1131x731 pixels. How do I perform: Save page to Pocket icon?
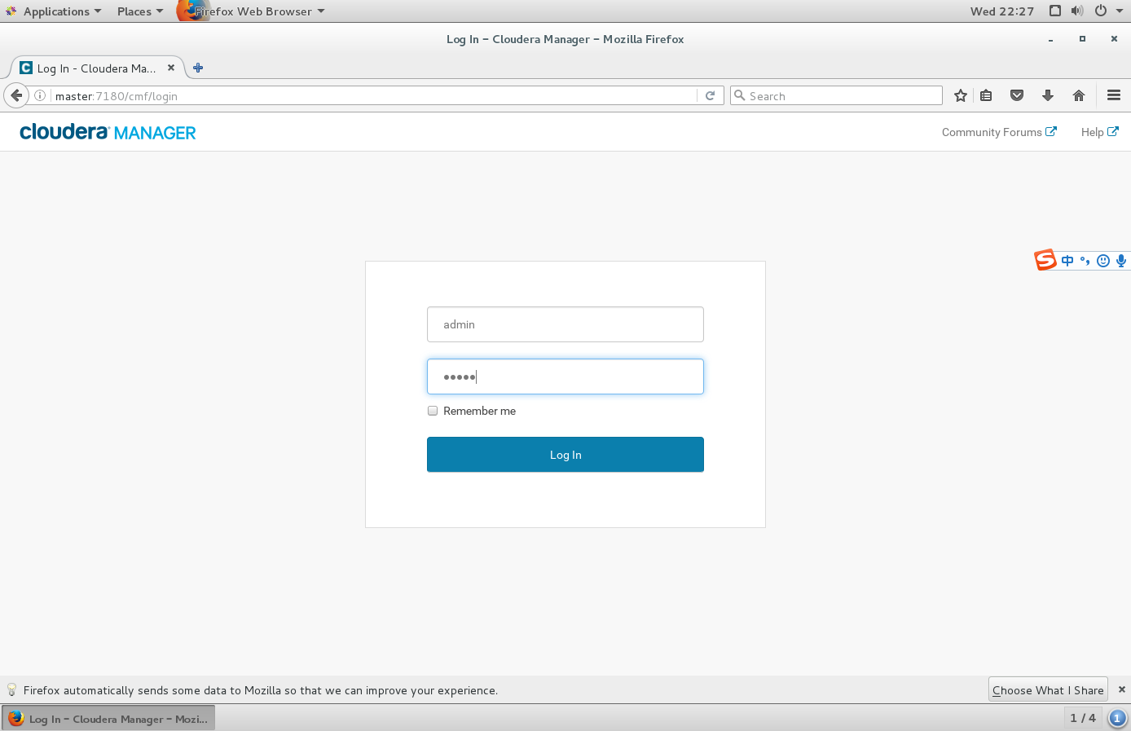coord(1017,95)
